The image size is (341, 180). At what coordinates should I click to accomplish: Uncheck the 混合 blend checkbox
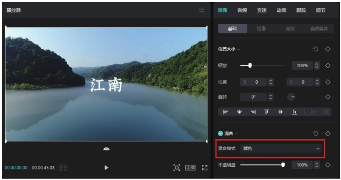tap(221, 133)
